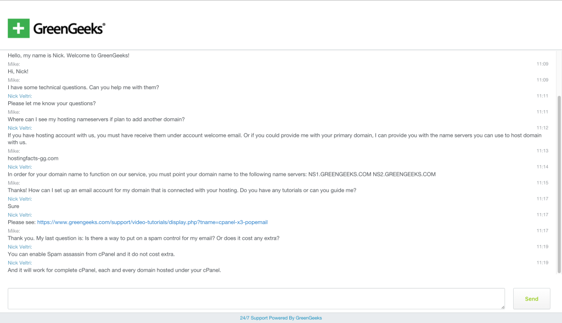Click the GreenGeeks brand name text
Image resolution: width=562 pixels, height=323 pixels.
click(x=69, y=28)
